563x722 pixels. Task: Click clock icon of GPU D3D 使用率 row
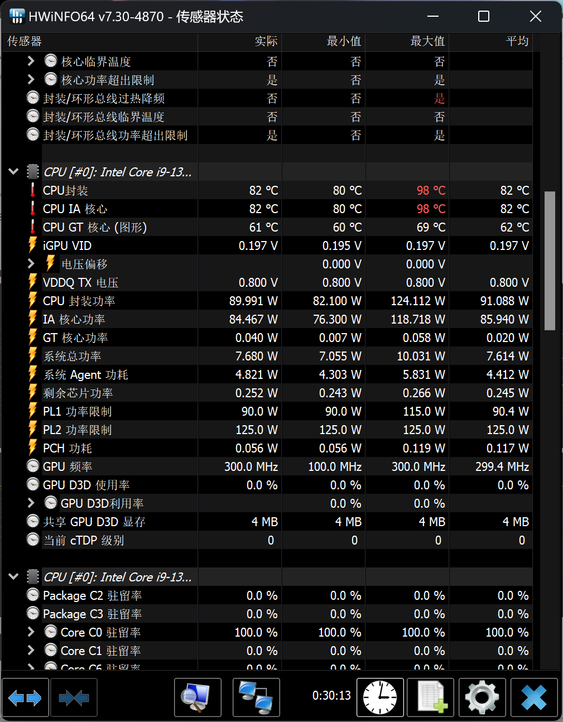click(x=33, y=485)
